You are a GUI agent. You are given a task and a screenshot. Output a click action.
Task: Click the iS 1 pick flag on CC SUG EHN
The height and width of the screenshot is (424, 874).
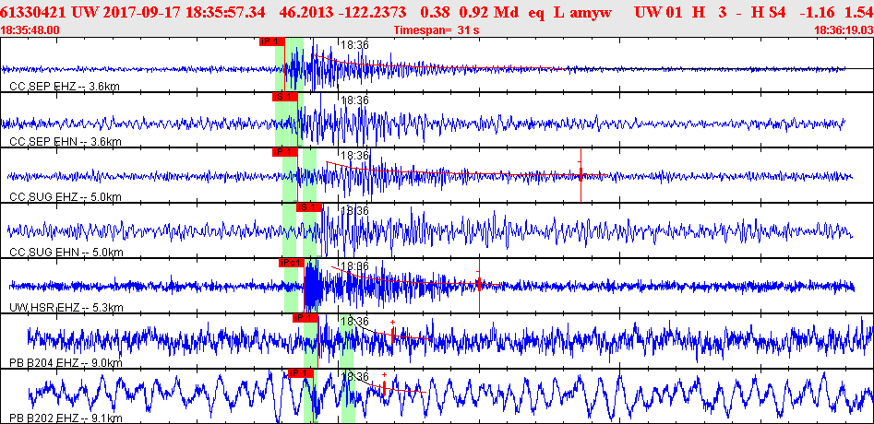pyautogui.click(x=309, y=207)
